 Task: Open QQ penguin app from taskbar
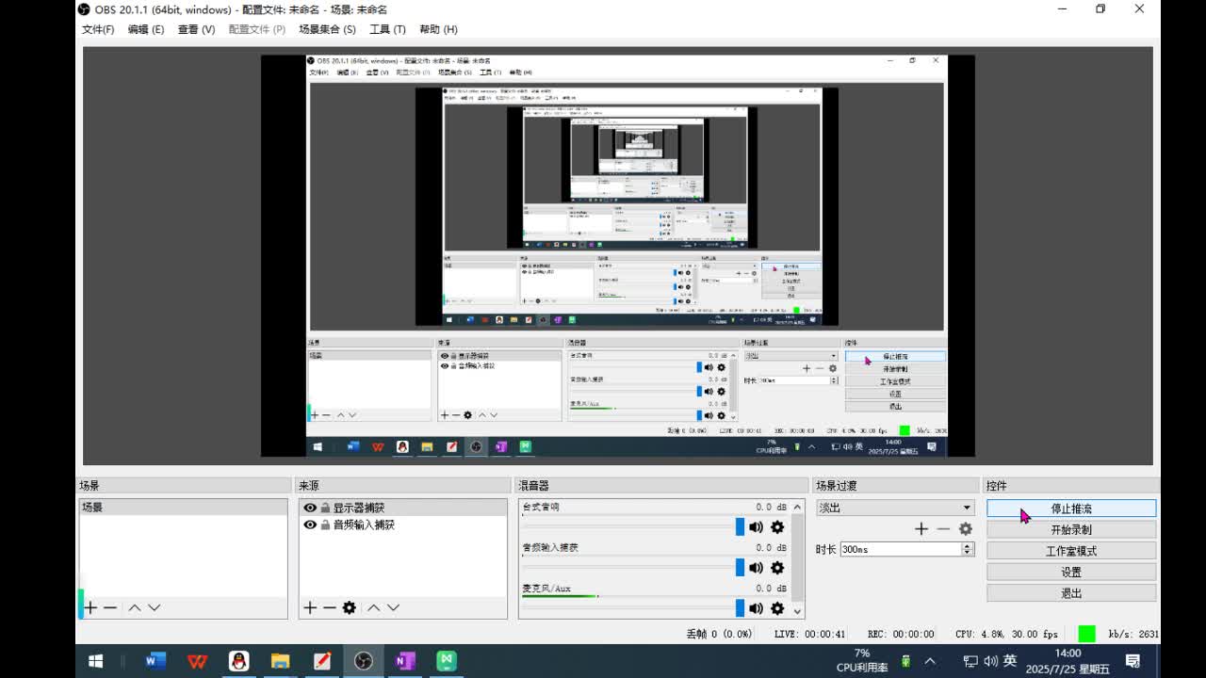(x=239, y=661)
